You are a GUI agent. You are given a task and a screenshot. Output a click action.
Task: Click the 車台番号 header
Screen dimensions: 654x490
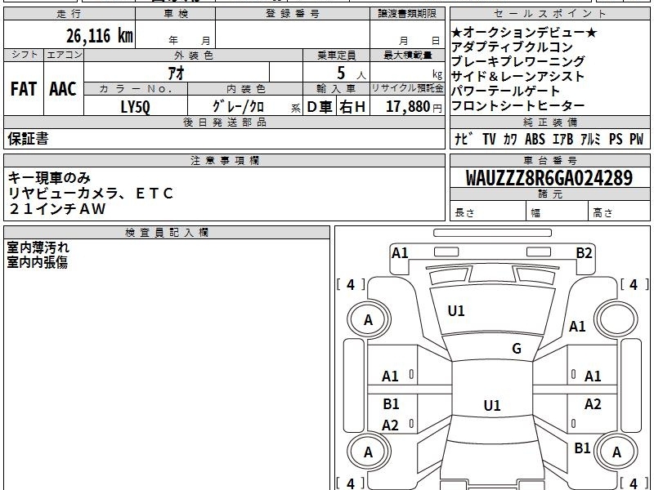(549, 160)
